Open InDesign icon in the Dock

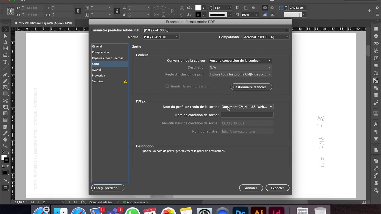point(277,211)
